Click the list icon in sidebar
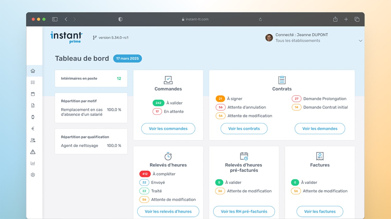This screenshot has height=219, width=391. click(33, 82)
